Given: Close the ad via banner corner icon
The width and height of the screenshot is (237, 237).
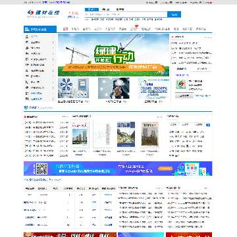Looking at the screenshot, I should tap(167, 73).
